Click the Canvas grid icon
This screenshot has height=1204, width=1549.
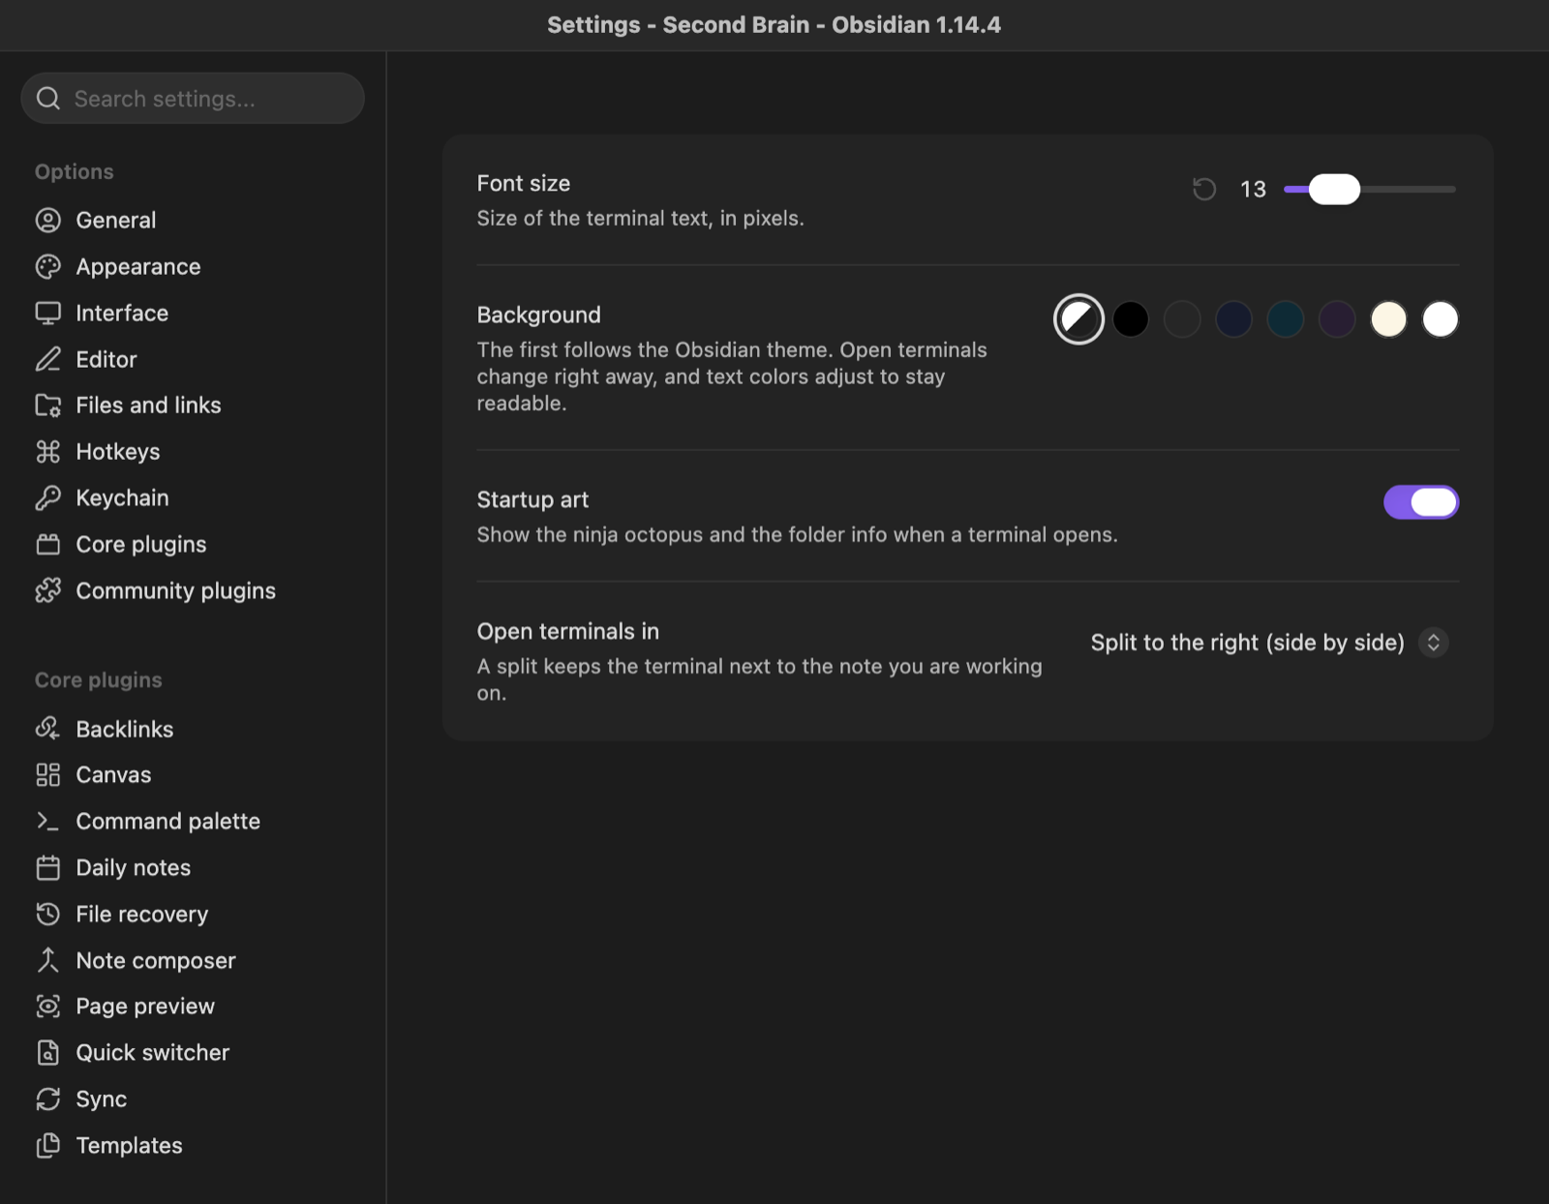coord(47,775)
